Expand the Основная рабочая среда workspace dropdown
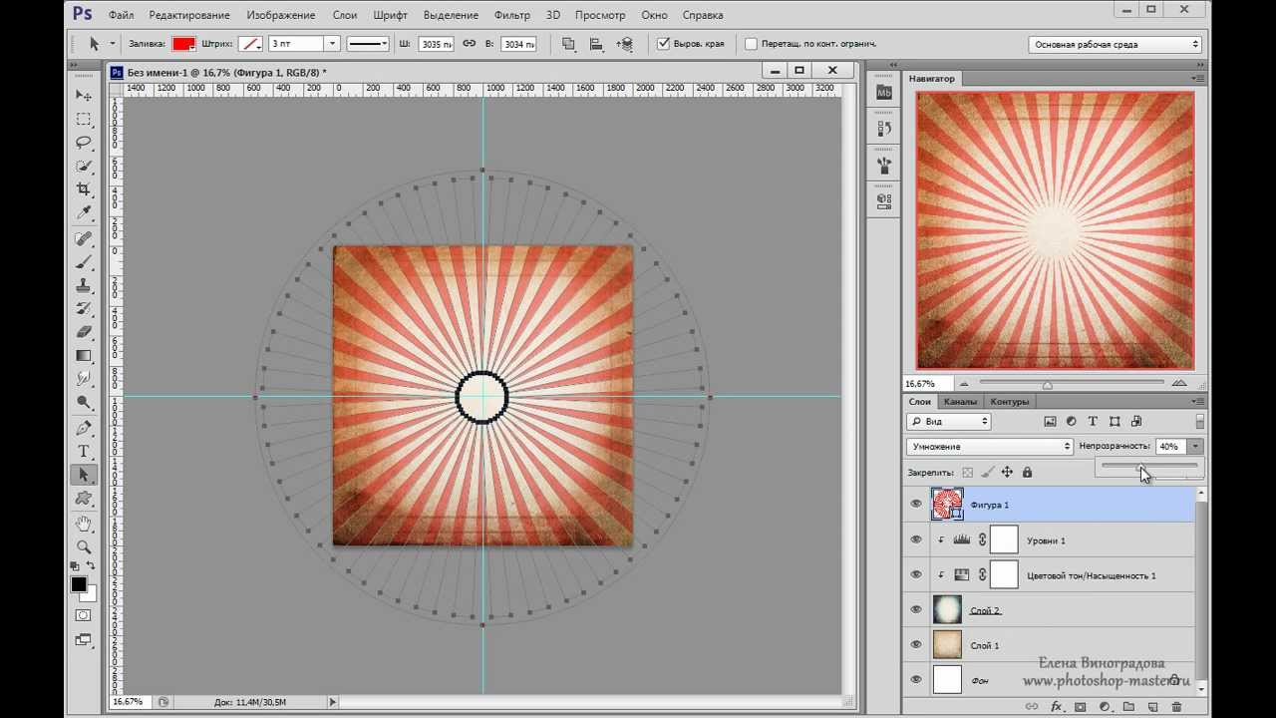The width and height of the screenshot is (1276, 718). [1115, 44]
